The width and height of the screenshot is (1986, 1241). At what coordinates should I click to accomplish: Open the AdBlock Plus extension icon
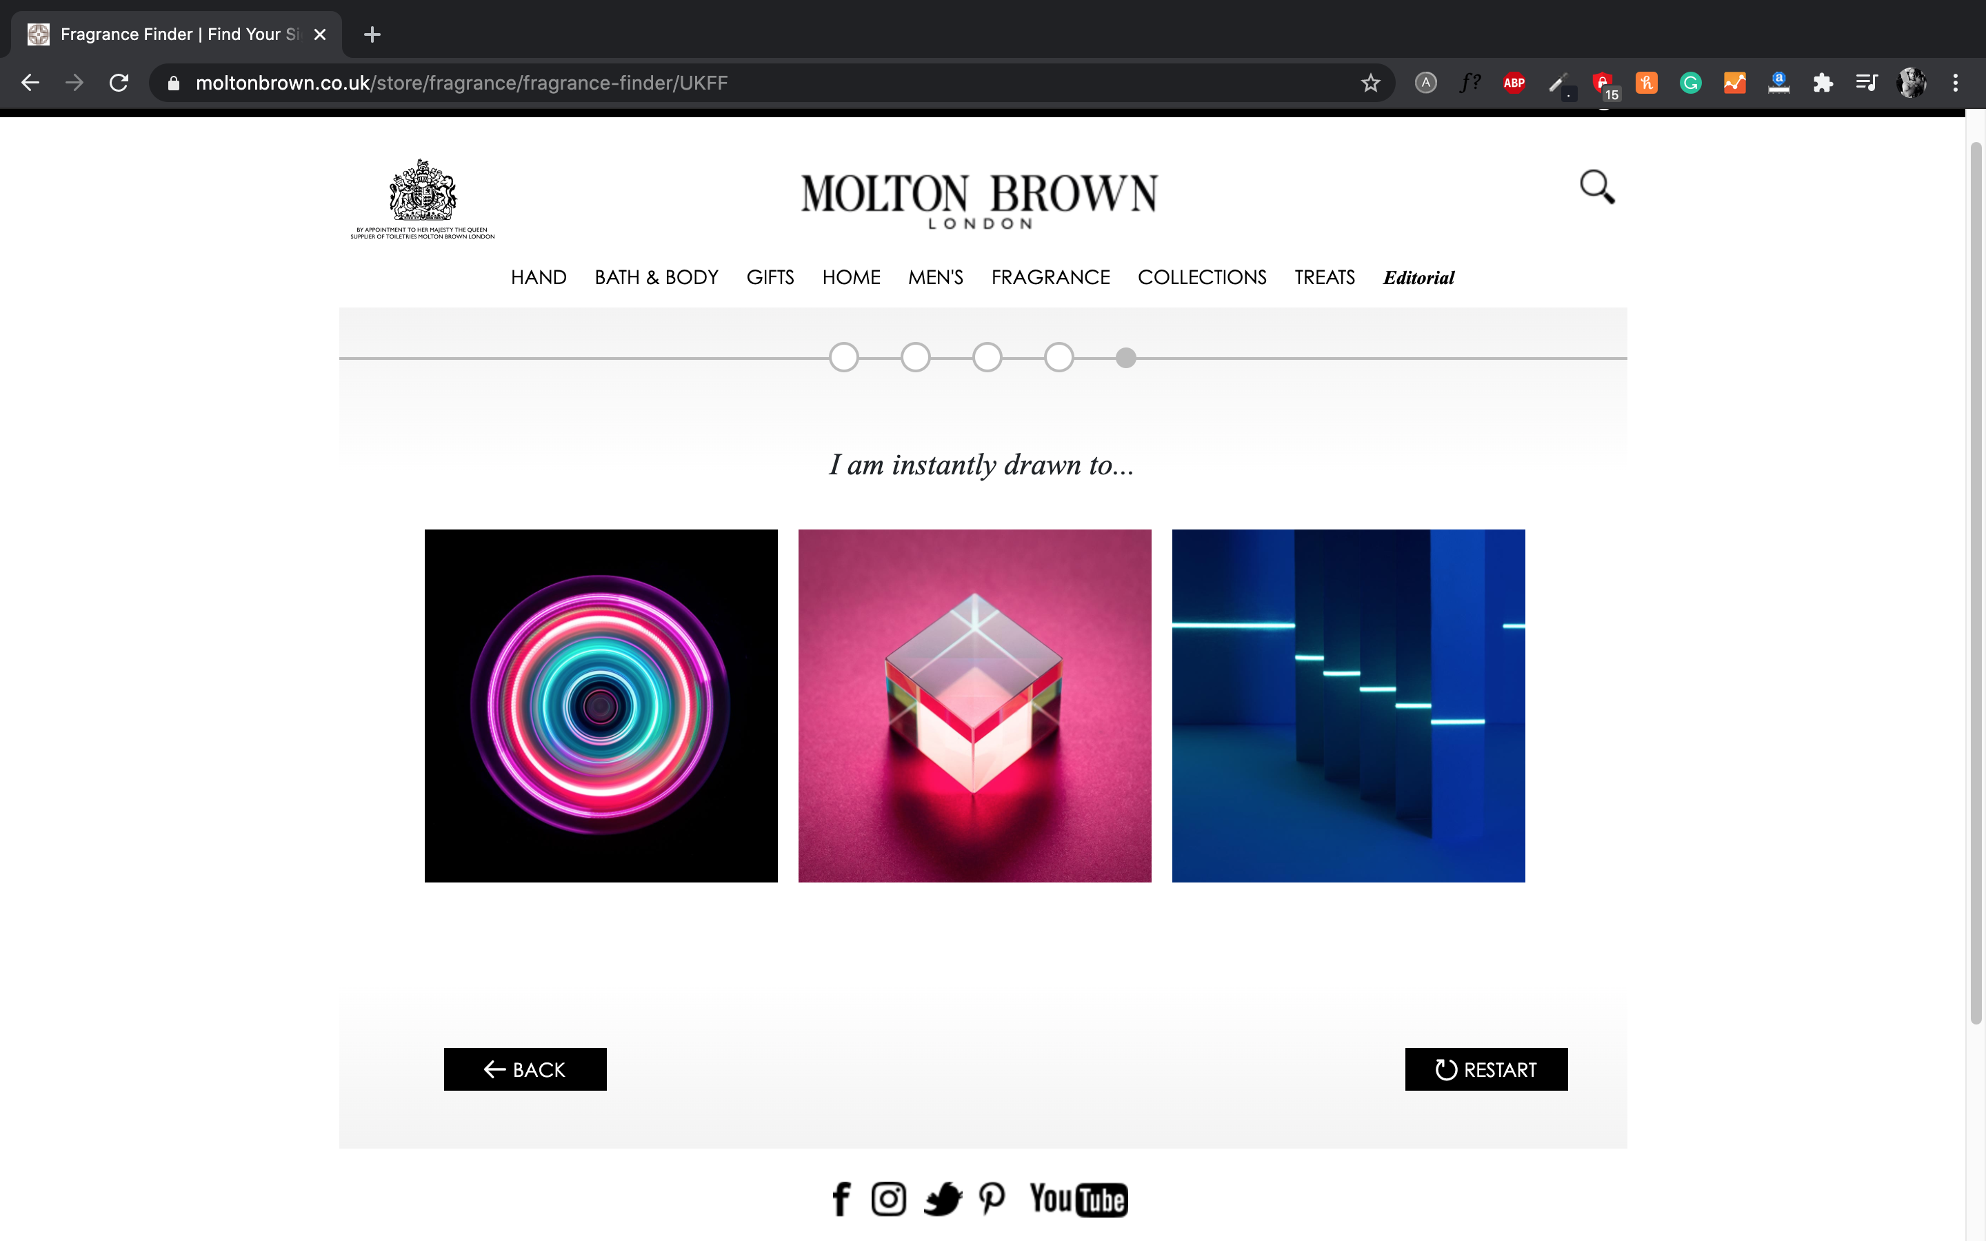tap(1514, 83)
